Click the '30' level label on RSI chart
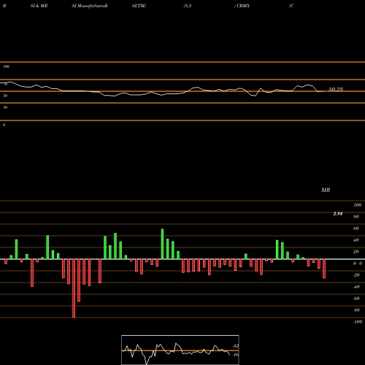Screen dimensions: 365x365 [x=5, y=107]
